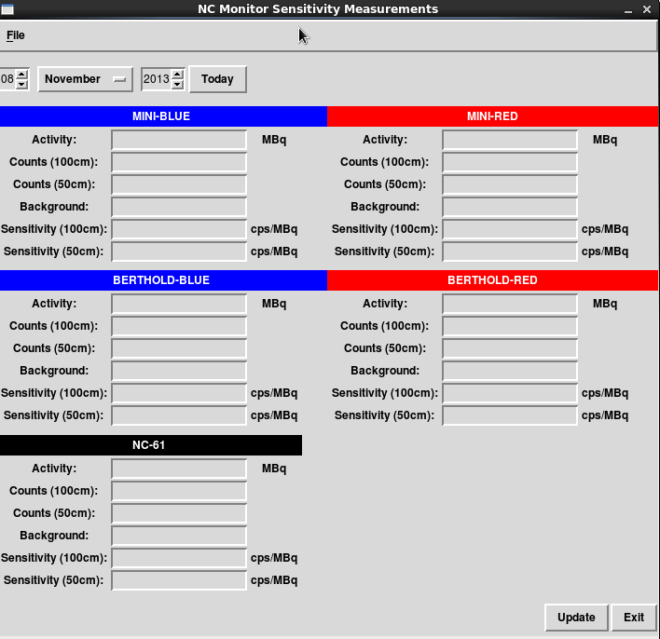Select MINI-RED Sensitivity (100cm) field
This screenshot has height=639, width=660.
(x=510, y=229)
